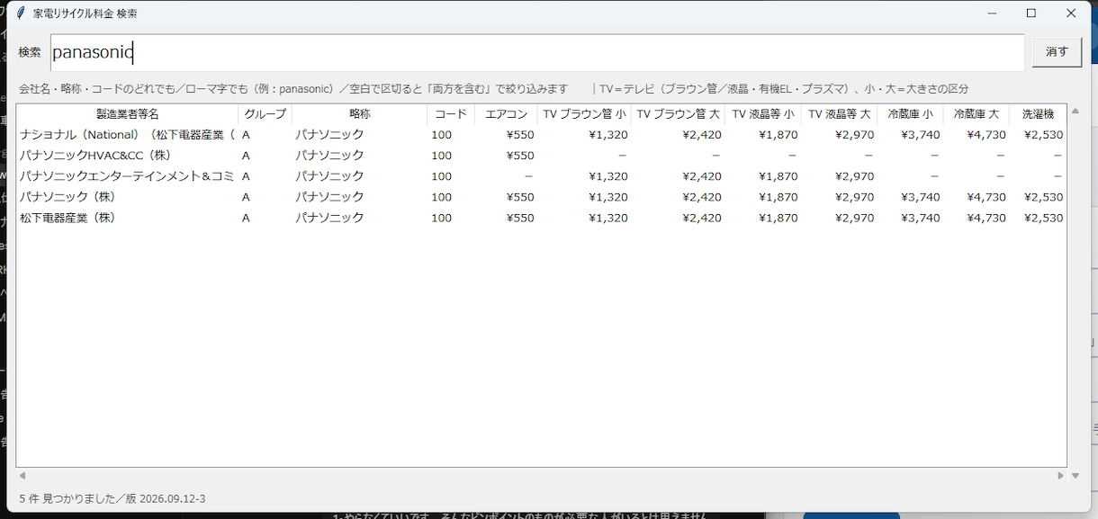Click the 冷蔵庫 小 column header
Viewport: 1098px width, 519px height.
tap(910, 114)
